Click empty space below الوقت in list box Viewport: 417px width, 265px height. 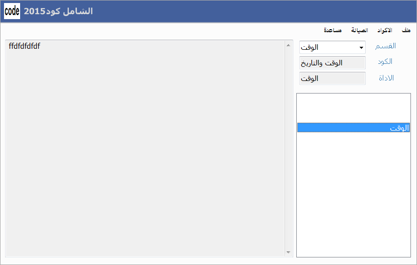(354, 194)
